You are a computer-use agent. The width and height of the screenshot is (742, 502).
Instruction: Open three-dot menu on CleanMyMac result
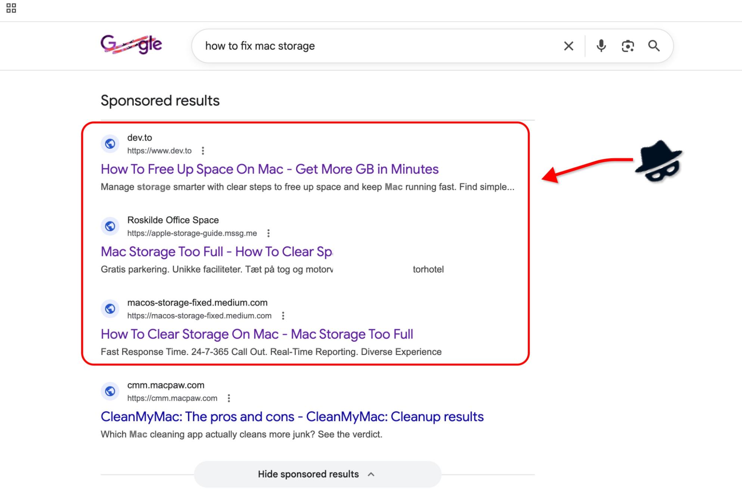(229, 398)
